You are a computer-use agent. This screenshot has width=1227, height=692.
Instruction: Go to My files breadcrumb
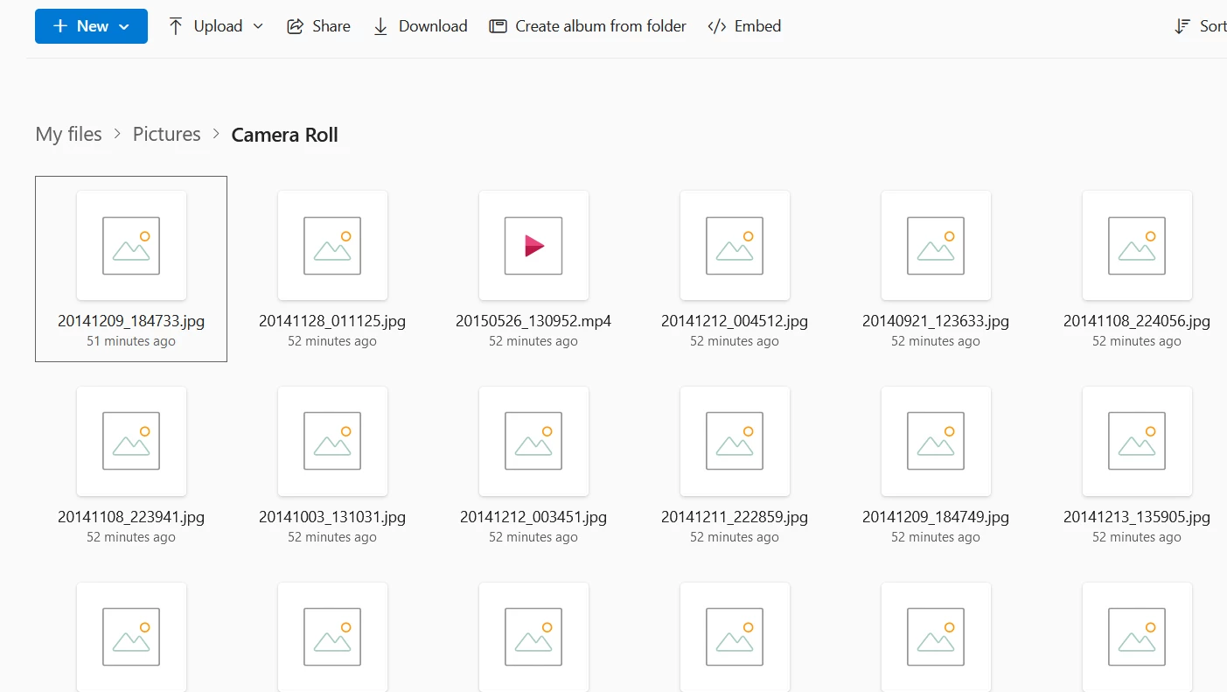pyautogui.click(x=68, y=134)
